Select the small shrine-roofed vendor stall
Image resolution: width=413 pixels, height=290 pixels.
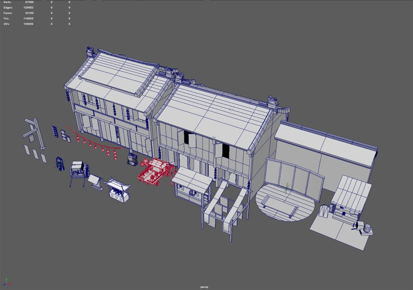point(117,190)
